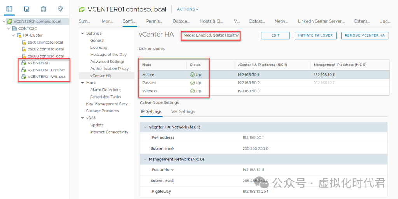Viewport: 398px width, 199px height.
Task: Open the Hosts and Clusters inventory icon
Action: click(9, 9)
